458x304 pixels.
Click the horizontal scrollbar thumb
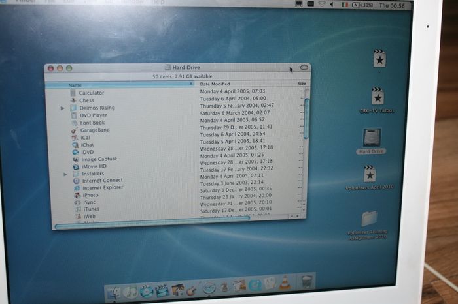[152, 222]
